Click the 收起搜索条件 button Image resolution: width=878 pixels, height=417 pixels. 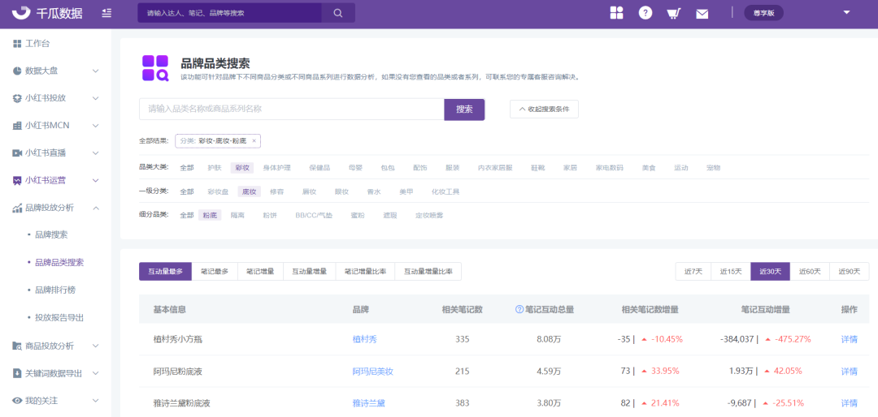point(544,110)
